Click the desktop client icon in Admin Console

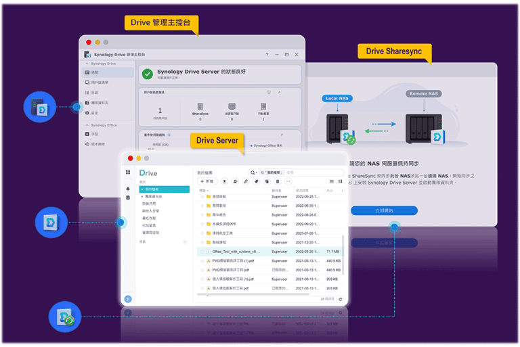(232, 106)
